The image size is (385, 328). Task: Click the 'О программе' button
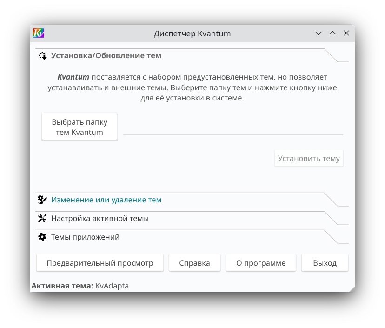tap(261, 263)
